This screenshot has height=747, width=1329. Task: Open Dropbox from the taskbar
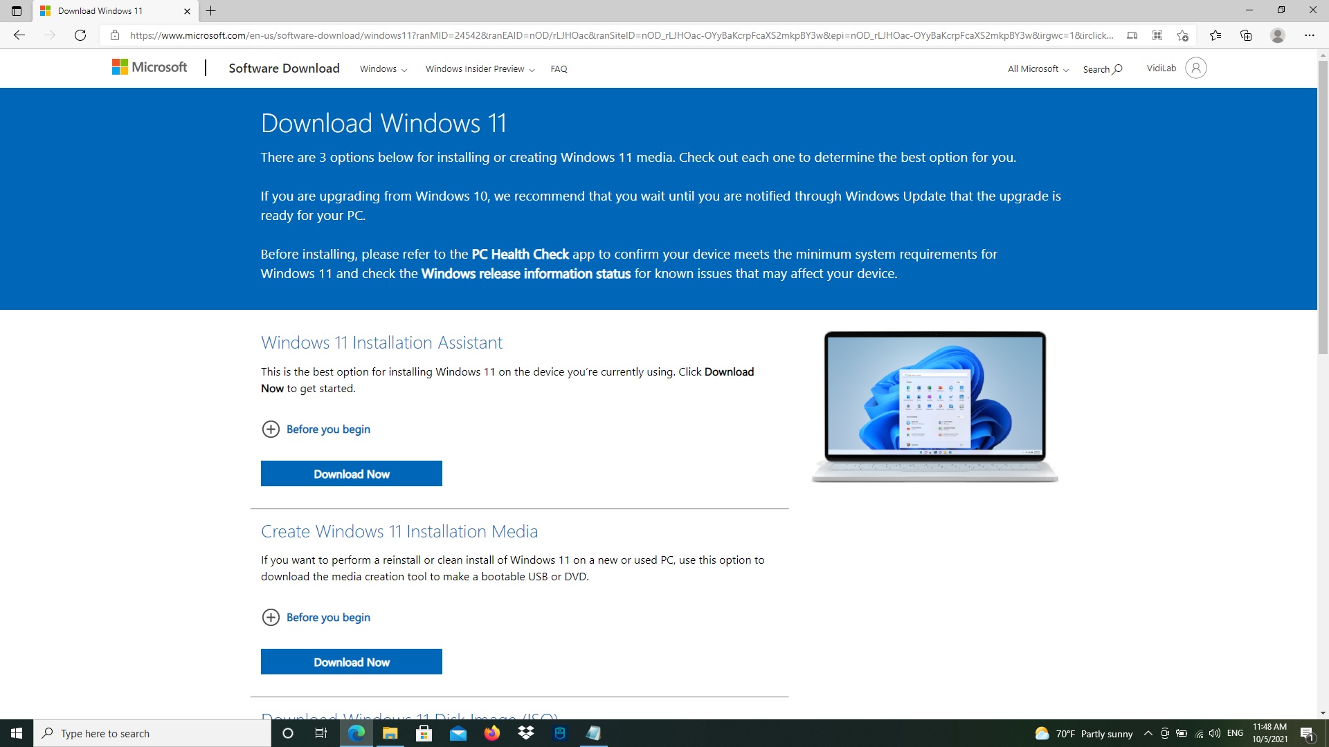(526, 733)
